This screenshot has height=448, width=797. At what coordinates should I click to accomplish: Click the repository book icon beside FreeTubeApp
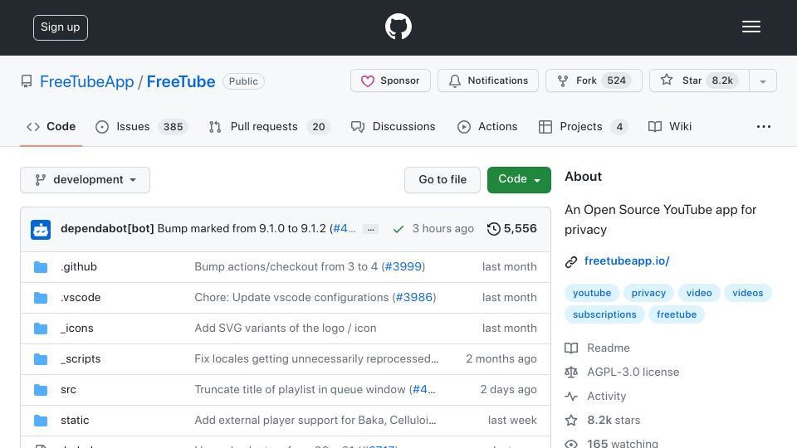point(27,81)
